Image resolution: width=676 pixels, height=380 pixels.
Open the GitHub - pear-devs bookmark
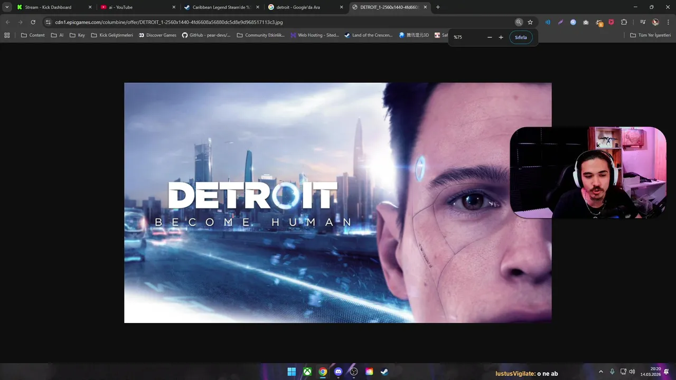point(206,35)
